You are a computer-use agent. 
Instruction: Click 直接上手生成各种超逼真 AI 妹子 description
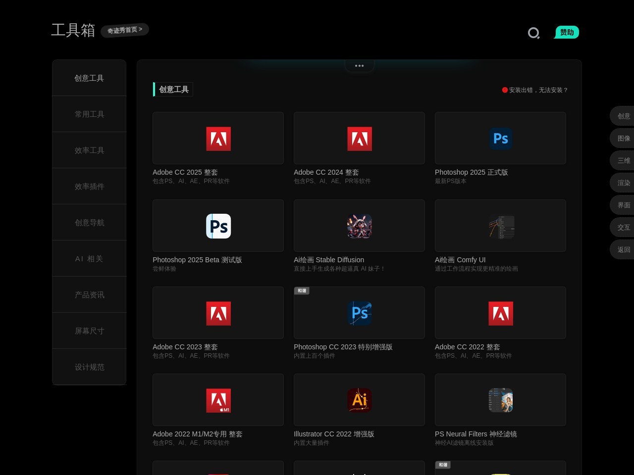(x=339, y=269)
